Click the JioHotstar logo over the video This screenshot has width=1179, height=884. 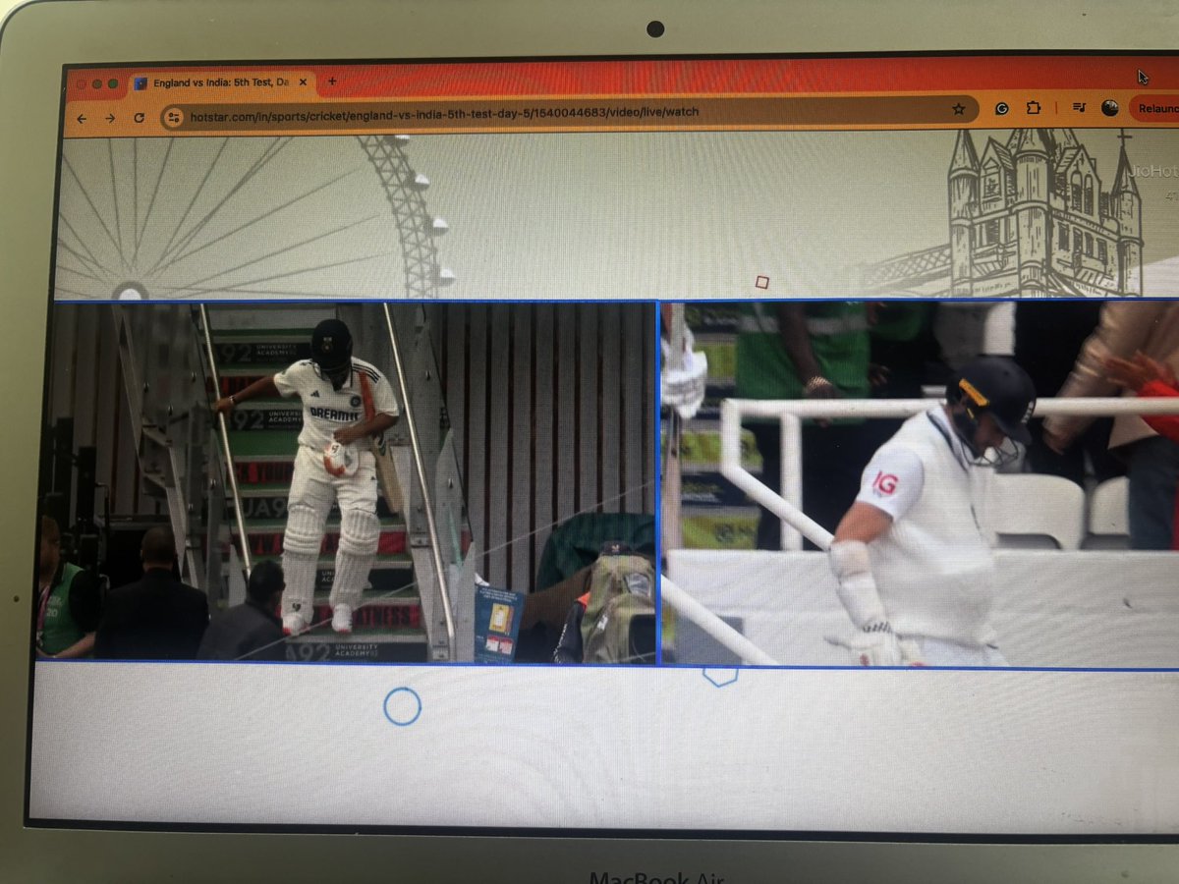tap(1153, 171)
